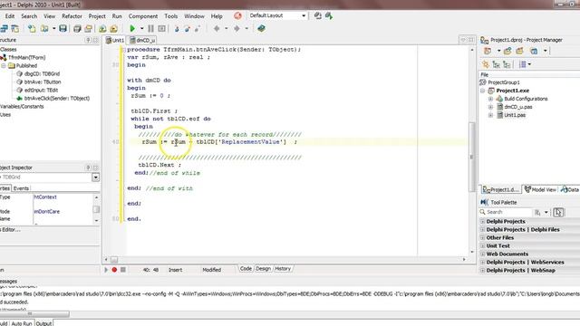
Task: Click the Add file to project icon
Action: (102, 28)
